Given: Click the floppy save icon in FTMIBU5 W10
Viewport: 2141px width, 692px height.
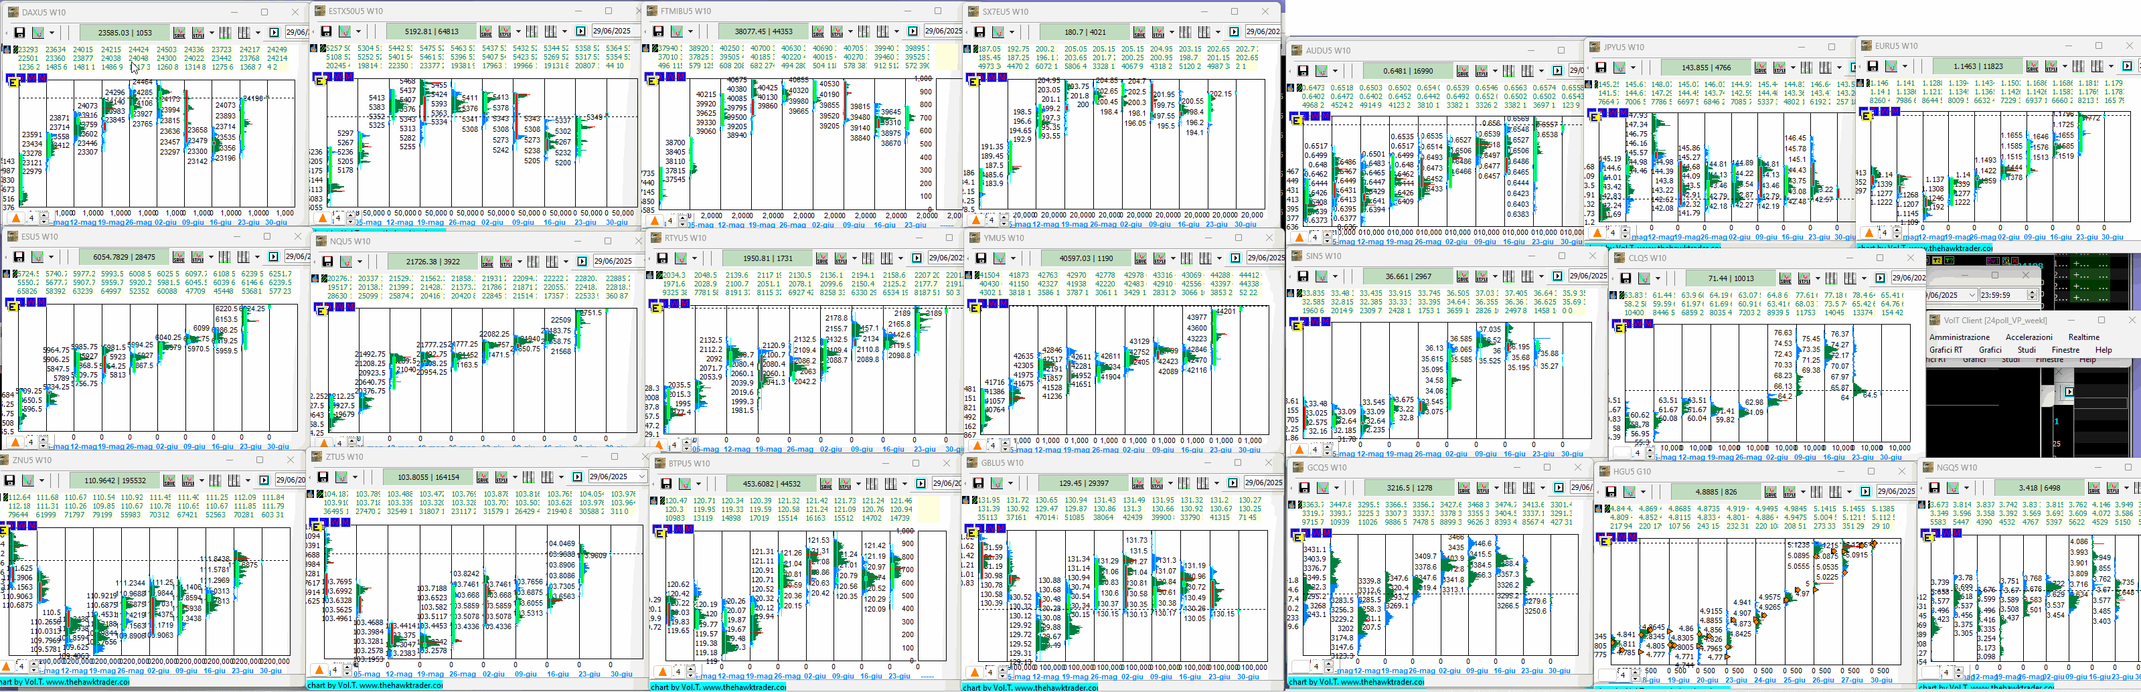Looking at the screenshot, I should pos(657,31).
